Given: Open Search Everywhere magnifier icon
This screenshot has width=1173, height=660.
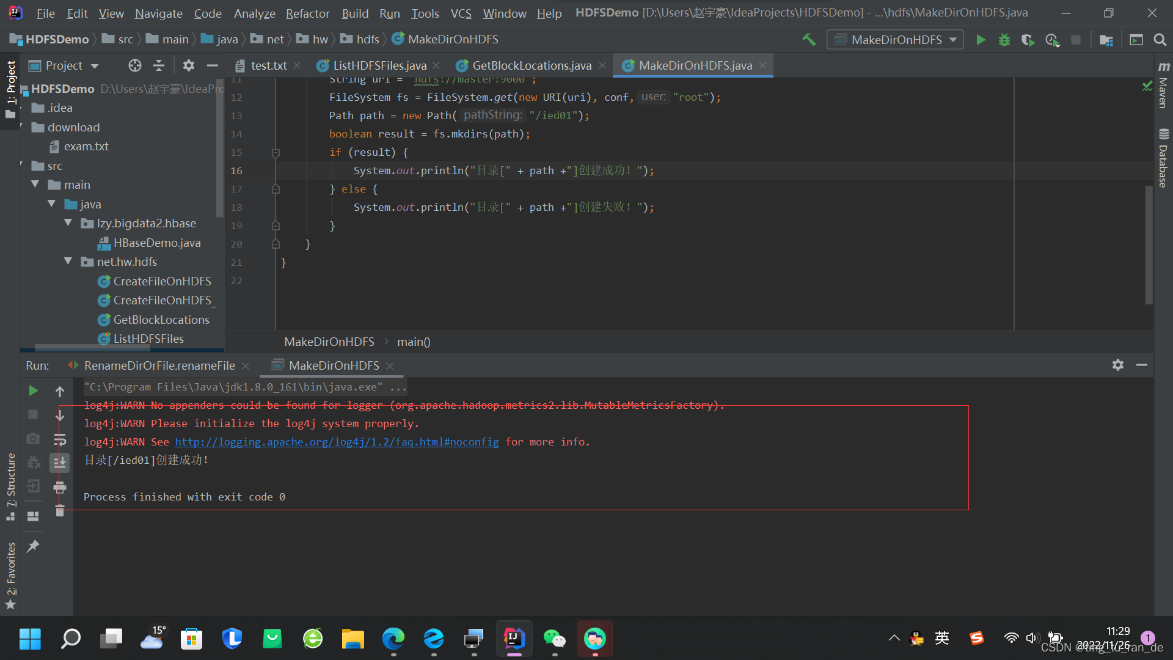Looking at the screenshot, I should tap(1160, 40).
